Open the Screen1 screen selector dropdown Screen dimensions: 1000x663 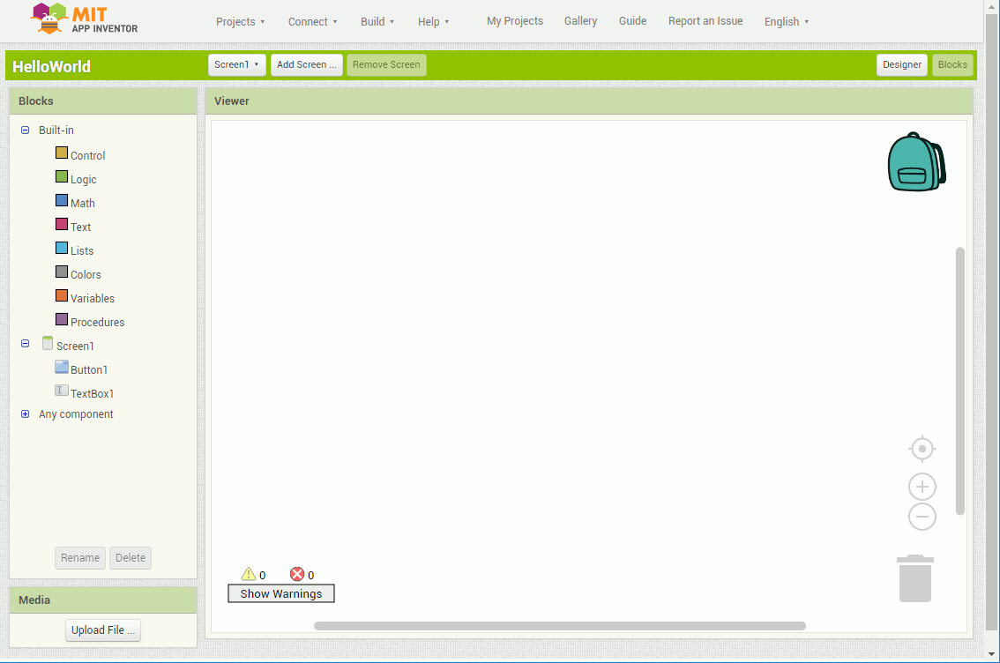(236, 63)
